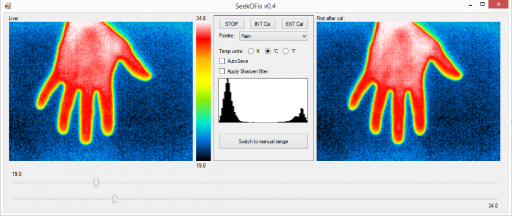512x216 pixels.
Task: Open the Palette dropdown showing Rain
Action: click(x=274, y=36)
